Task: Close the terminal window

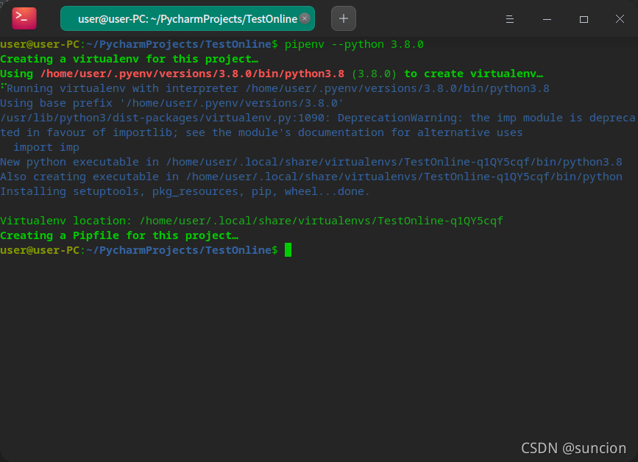Action: pos(620,19)
